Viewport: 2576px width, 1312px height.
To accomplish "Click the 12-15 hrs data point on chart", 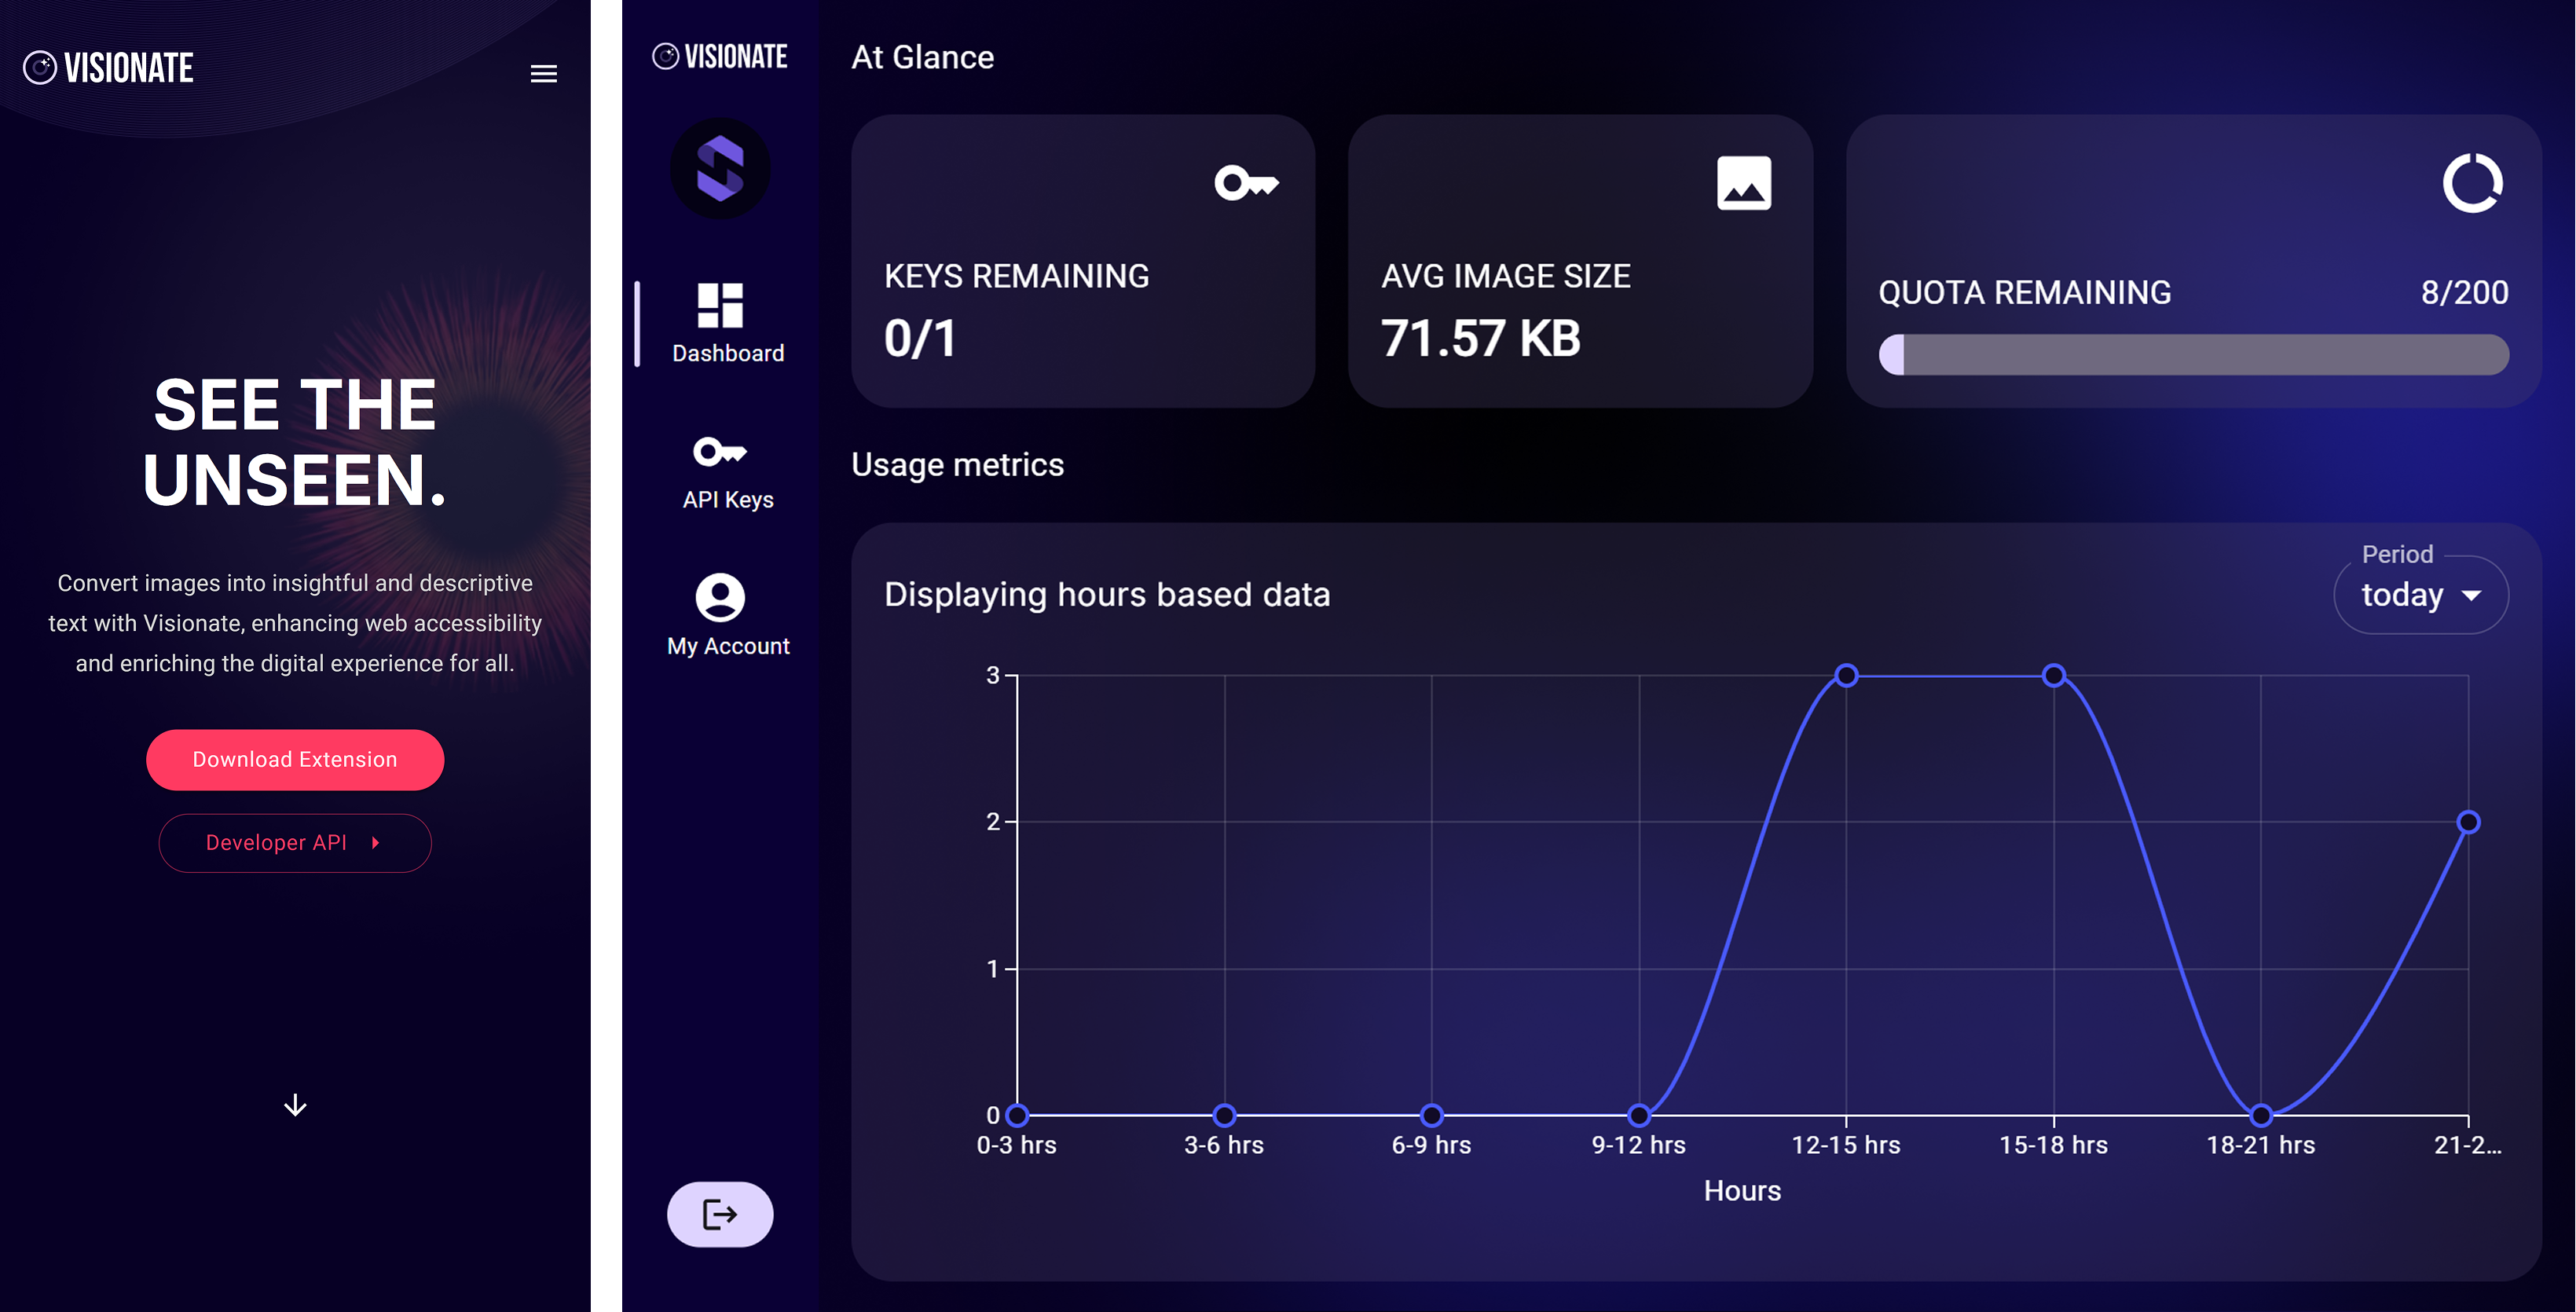I will click(x=1846, y=676).
